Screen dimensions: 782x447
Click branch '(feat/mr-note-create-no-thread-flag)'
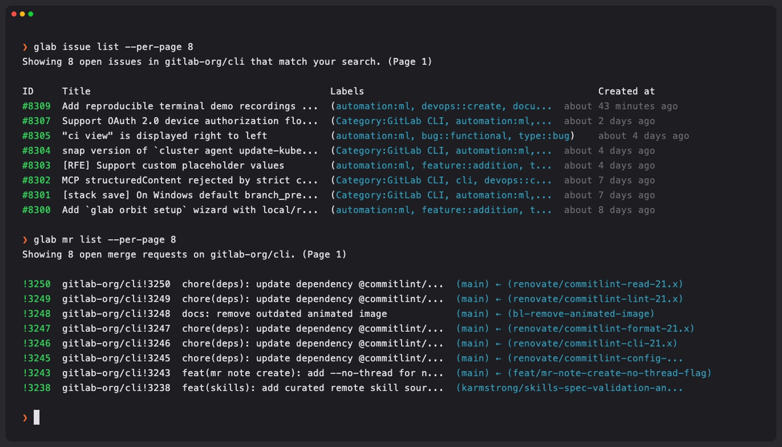pyautogui.click(x=609, y=373)
